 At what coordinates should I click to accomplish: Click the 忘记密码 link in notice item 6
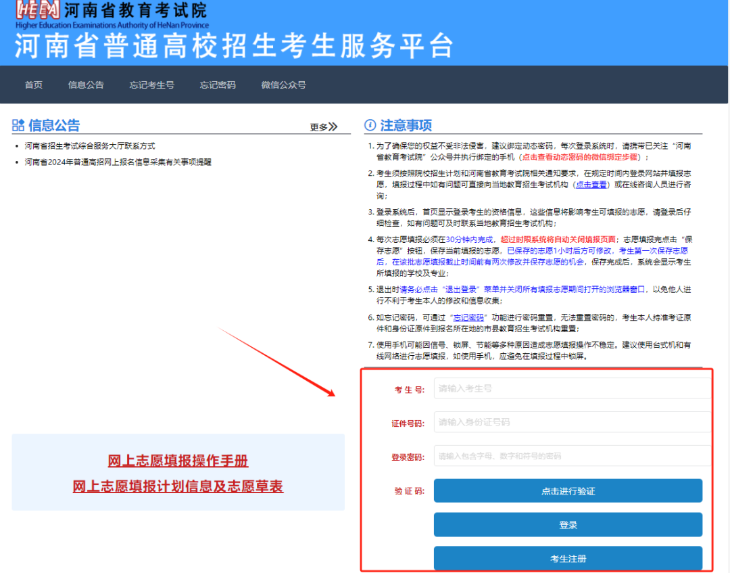click(468, 317)
